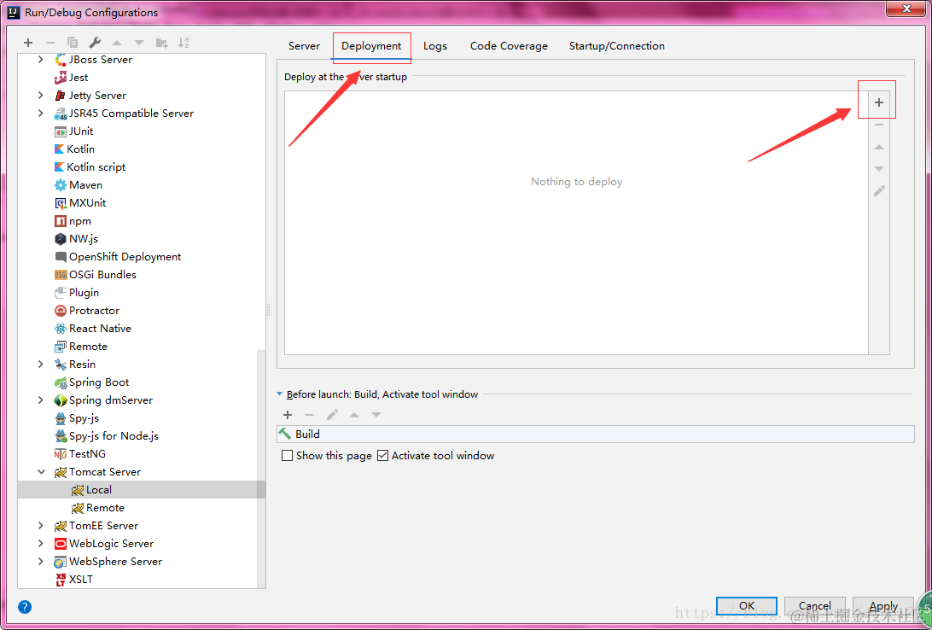Expand the Resin node

(x=40, y=365)
